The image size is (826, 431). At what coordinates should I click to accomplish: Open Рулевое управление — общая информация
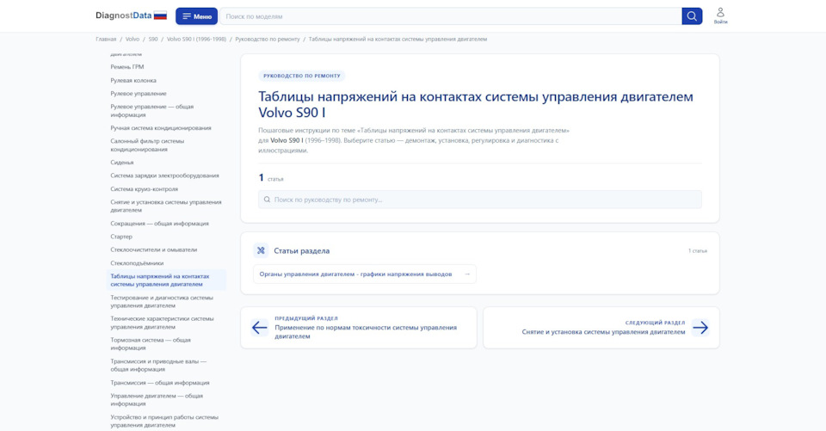[x=152, y=111]
